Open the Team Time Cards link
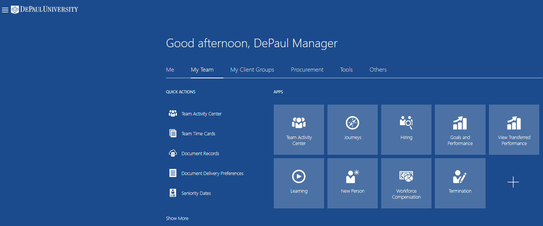Screen dimensions: 543x226 198,134
